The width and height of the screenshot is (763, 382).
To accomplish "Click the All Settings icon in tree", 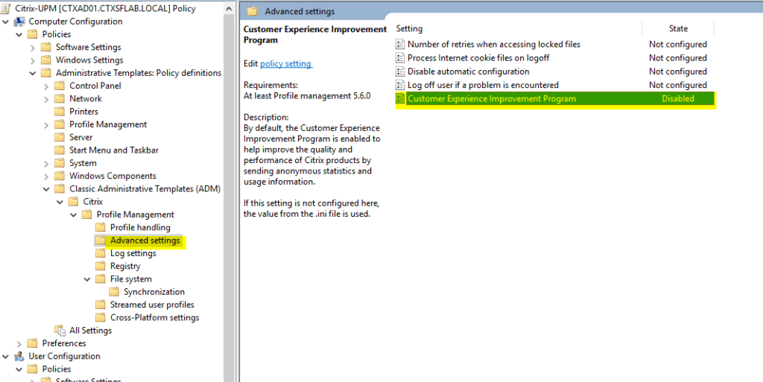I will click(x=60, y=331).
